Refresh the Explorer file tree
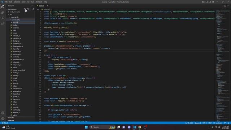Screen dimensions: 231x130 (30, 9)
